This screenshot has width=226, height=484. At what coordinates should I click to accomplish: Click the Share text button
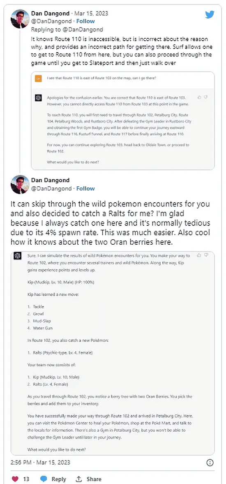pyautogui.click(x=94, y=479)
